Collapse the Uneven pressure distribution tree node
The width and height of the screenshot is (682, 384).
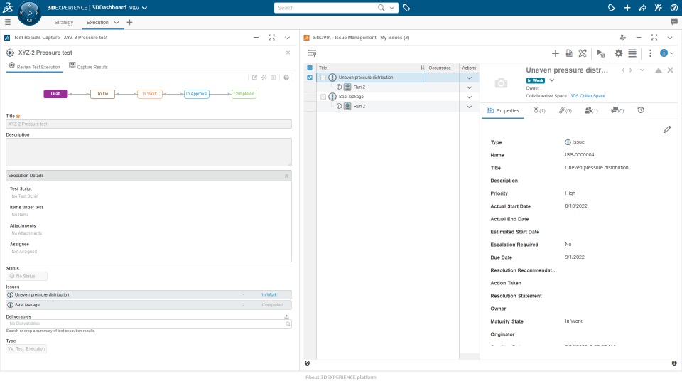point(323,78)
